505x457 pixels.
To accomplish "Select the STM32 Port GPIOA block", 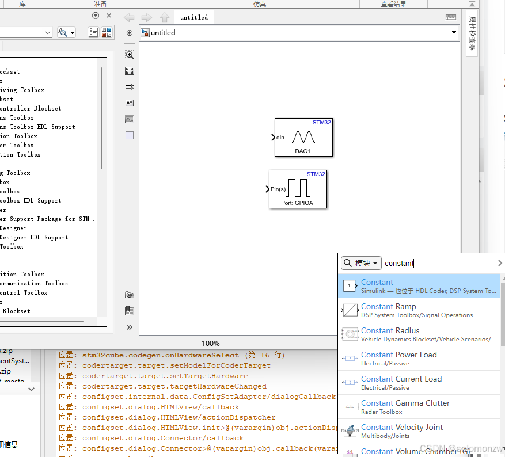I will 298,189.
